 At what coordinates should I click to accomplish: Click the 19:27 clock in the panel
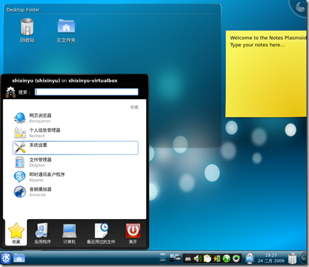pyautogui.click(x=271, y=258)
